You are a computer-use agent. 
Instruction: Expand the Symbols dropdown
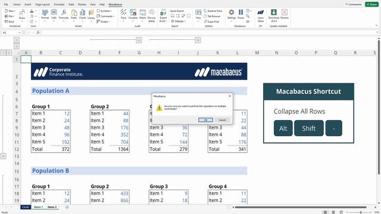point(104,11)
